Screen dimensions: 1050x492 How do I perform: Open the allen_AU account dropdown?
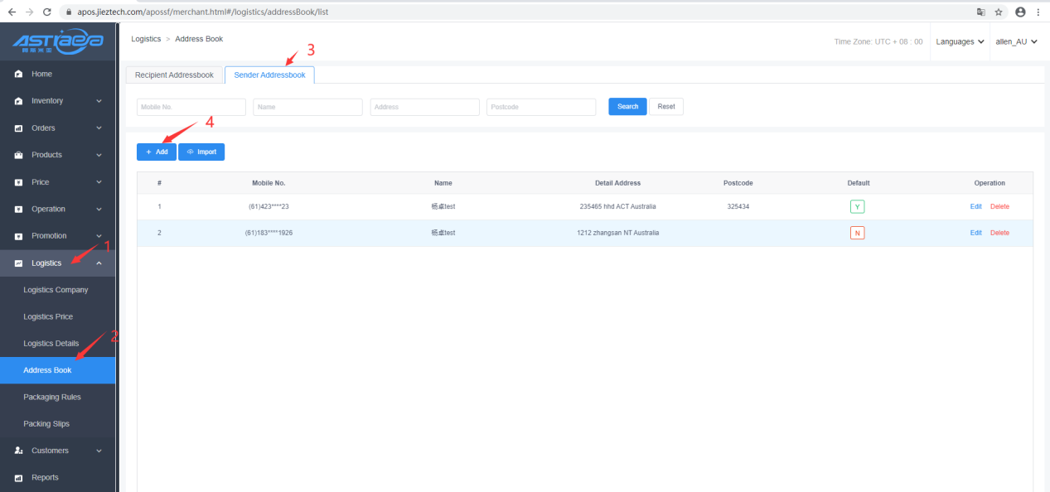click(1016, 41)
